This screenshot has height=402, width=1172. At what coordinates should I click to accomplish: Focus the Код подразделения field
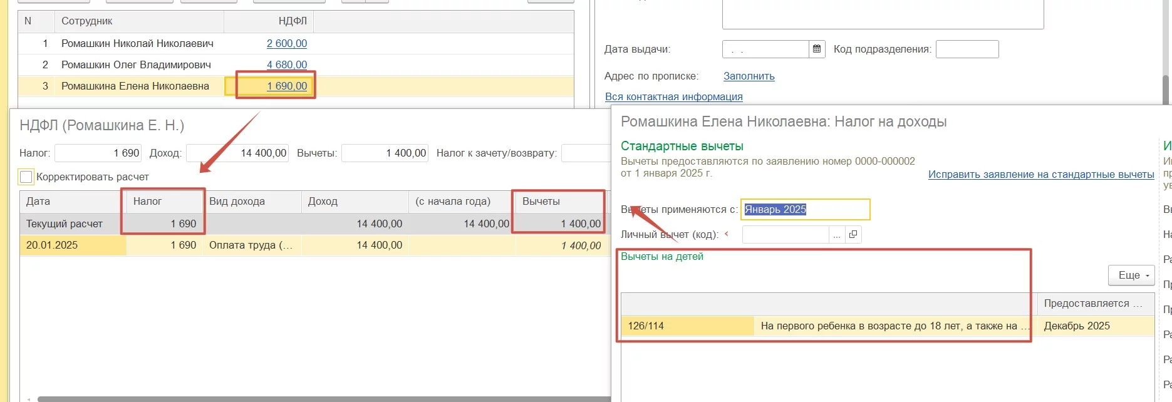(x=967, y=49)
